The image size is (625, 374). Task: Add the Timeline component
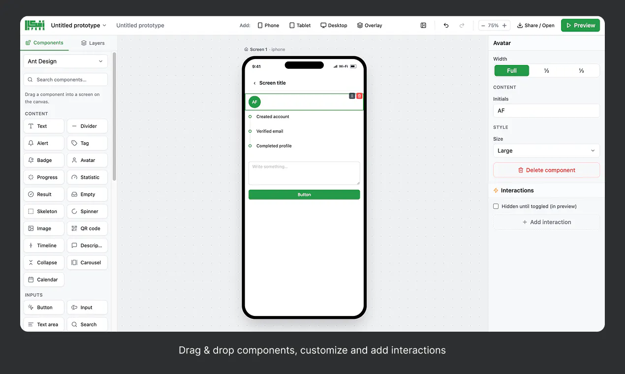[44, 246]
